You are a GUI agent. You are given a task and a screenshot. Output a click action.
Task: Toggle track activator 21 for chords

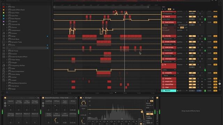tap(192, 36)
